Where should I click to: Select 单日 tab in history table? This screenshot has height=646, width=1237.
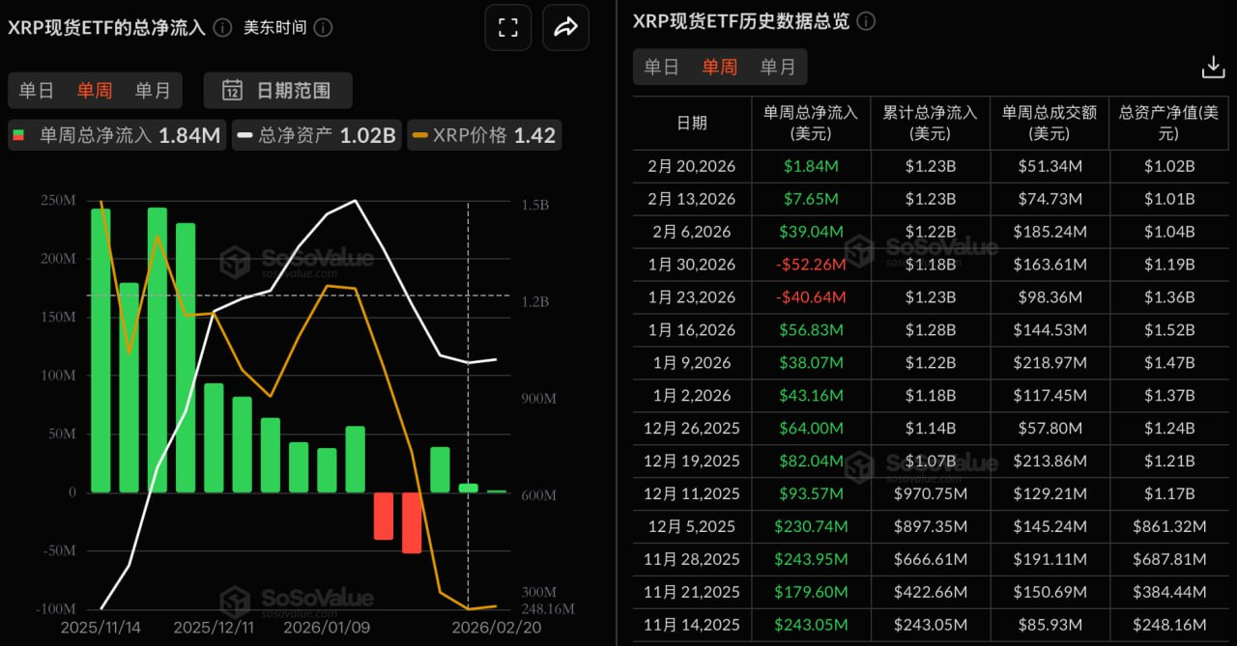[x=661, y=67]
